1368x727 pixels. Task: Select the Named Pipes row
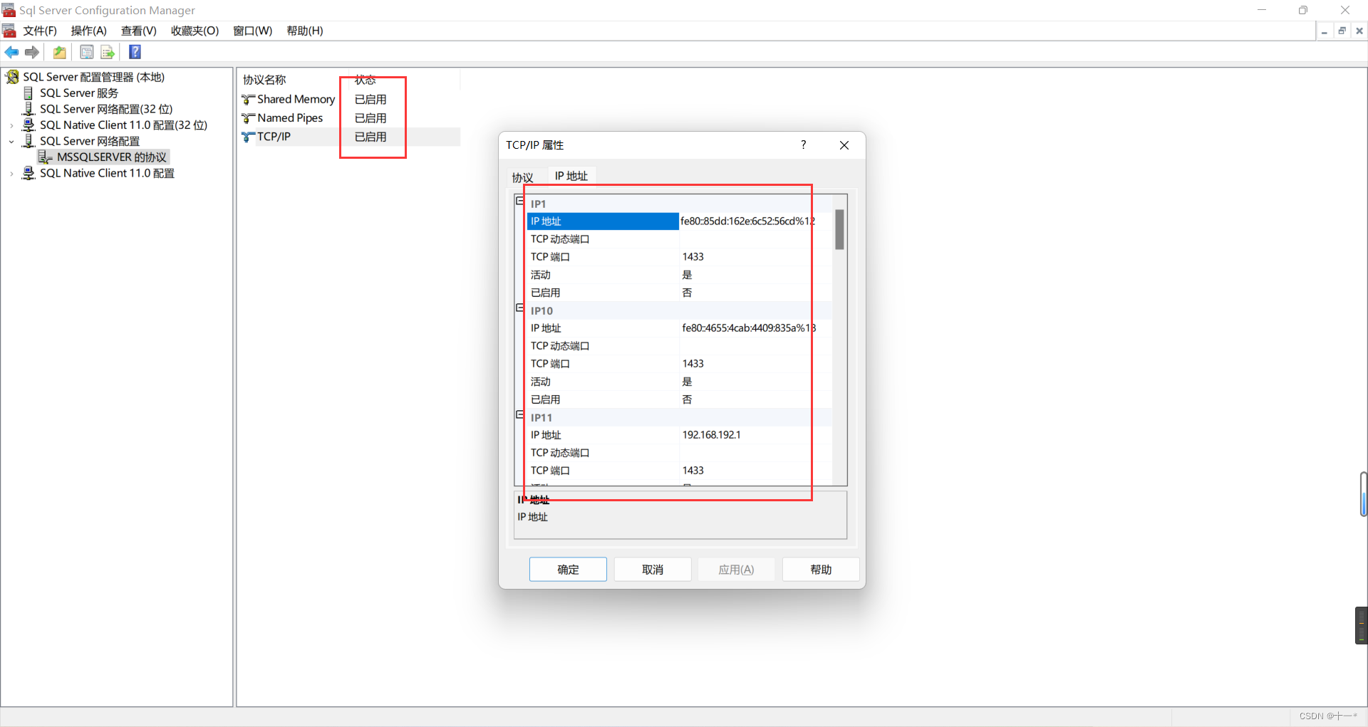pyautogui.click(x=350, y=118)
